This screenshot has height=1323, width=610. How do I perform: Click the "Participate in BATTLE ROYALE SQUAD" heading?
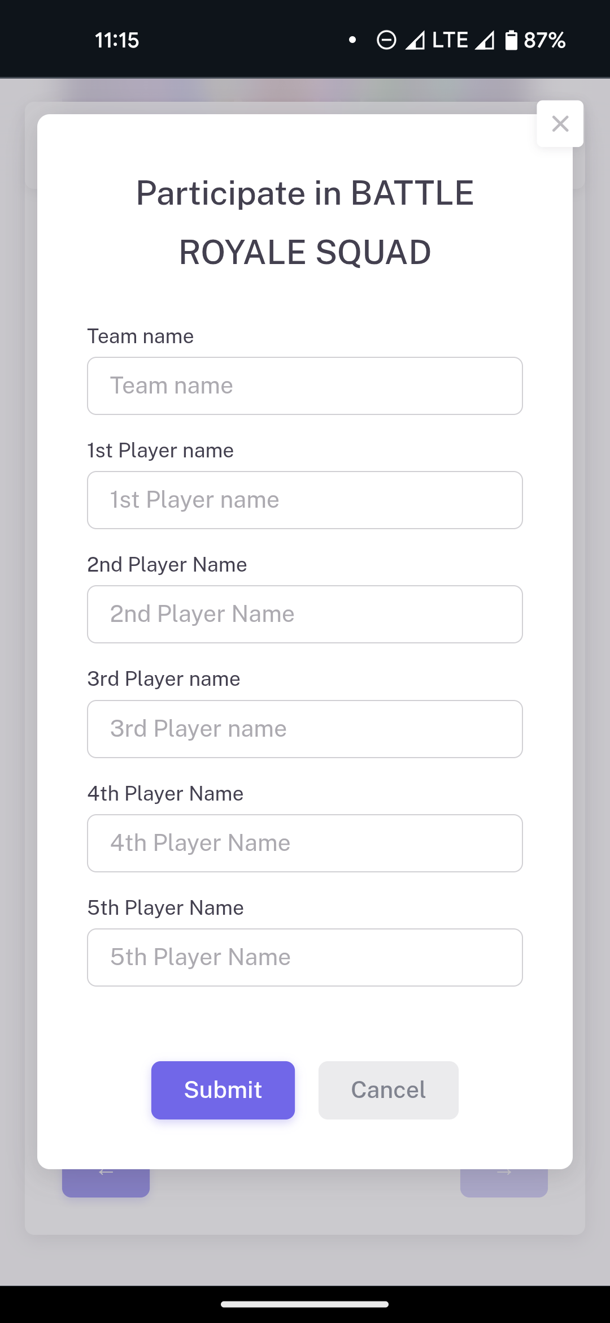coord(305,222)
